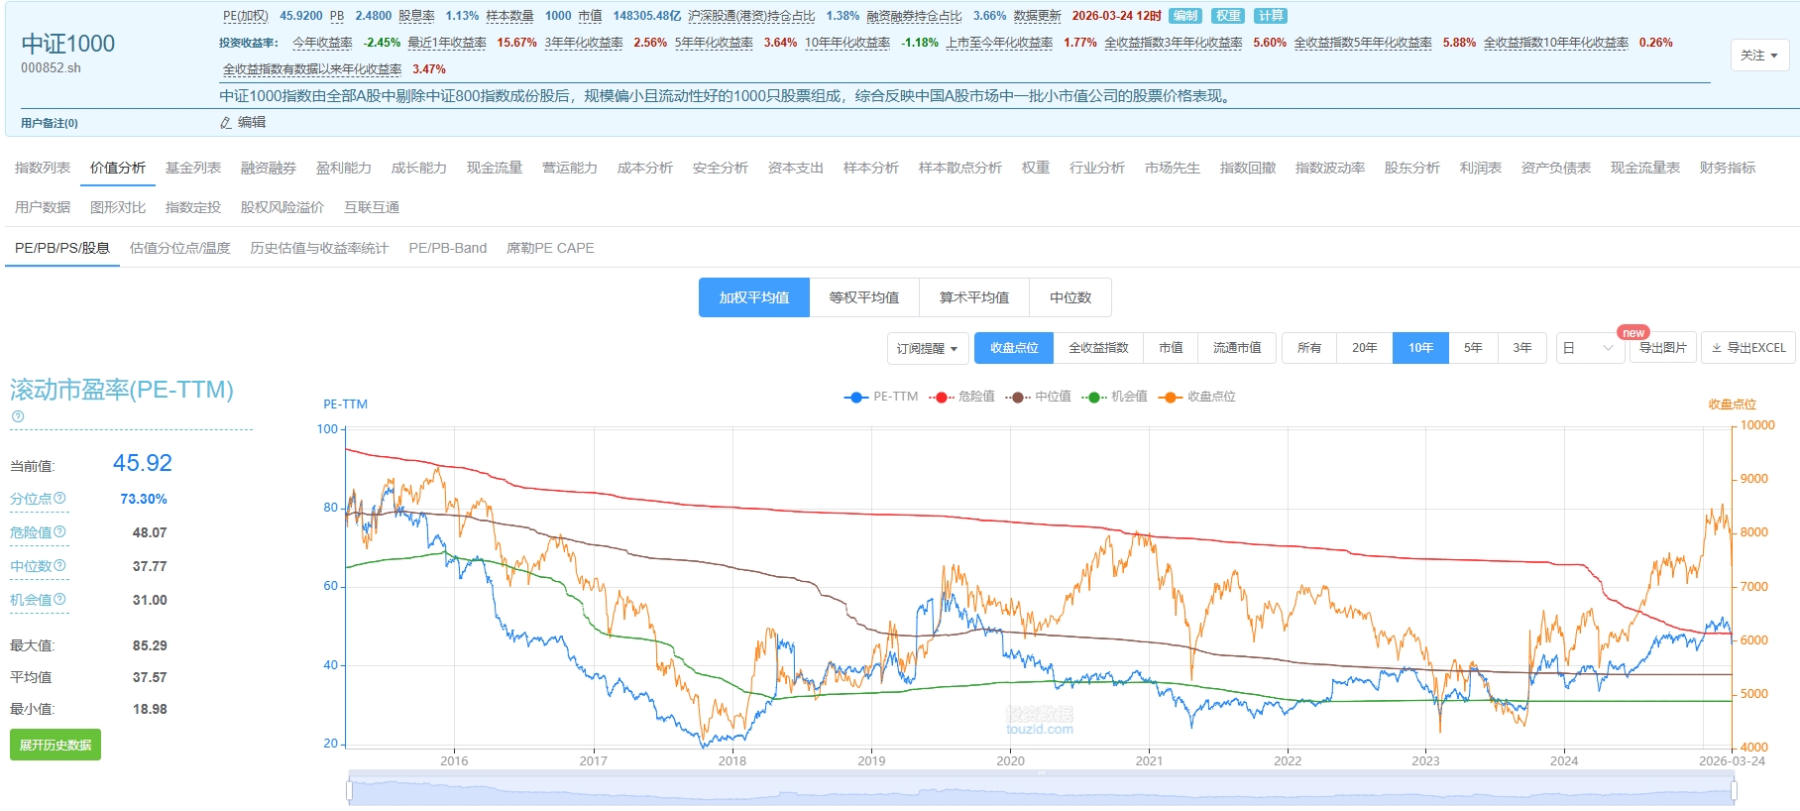Image resolution: width=1800 pixels, height=811 pixels.
Task: Click the right handle of the chart range slider
Action: 1734,790
